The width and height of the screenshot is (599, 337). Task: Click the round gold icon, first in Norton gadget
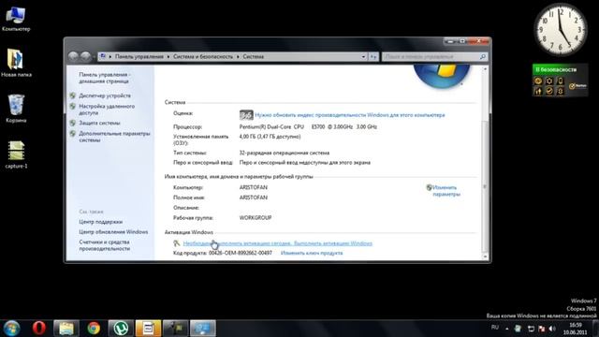(538, 81)
